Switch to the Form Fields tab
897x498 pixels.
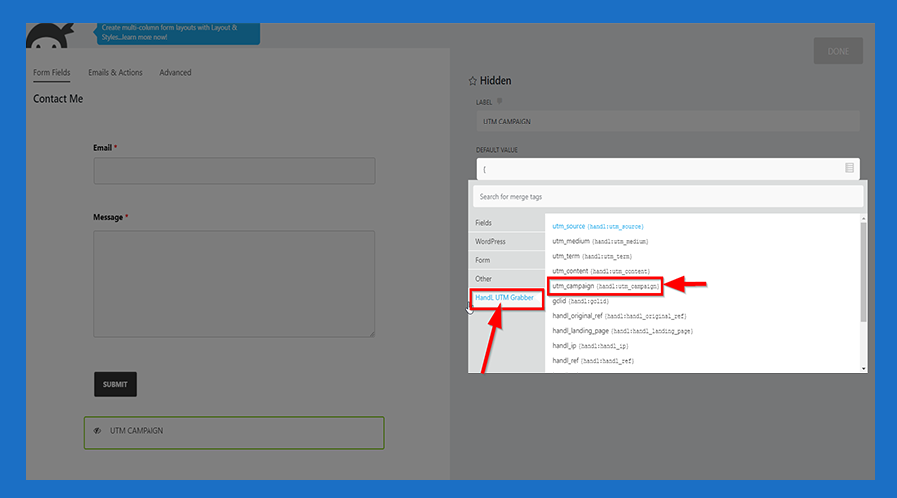click(x=52, y=72)
